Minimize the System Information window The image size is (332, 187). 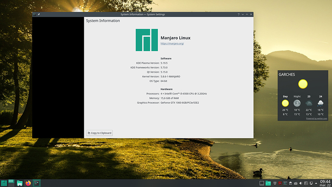[x=243, y=14]
